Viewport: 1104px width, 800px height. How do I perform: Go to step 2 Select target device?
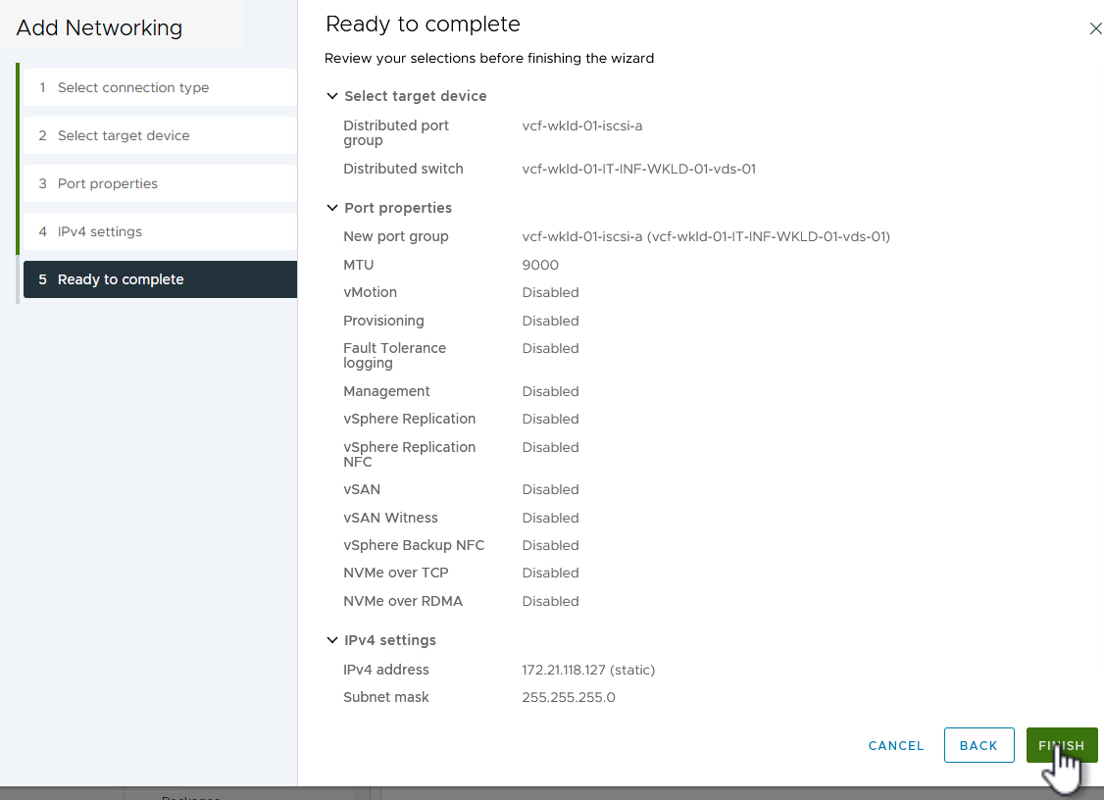124,135
